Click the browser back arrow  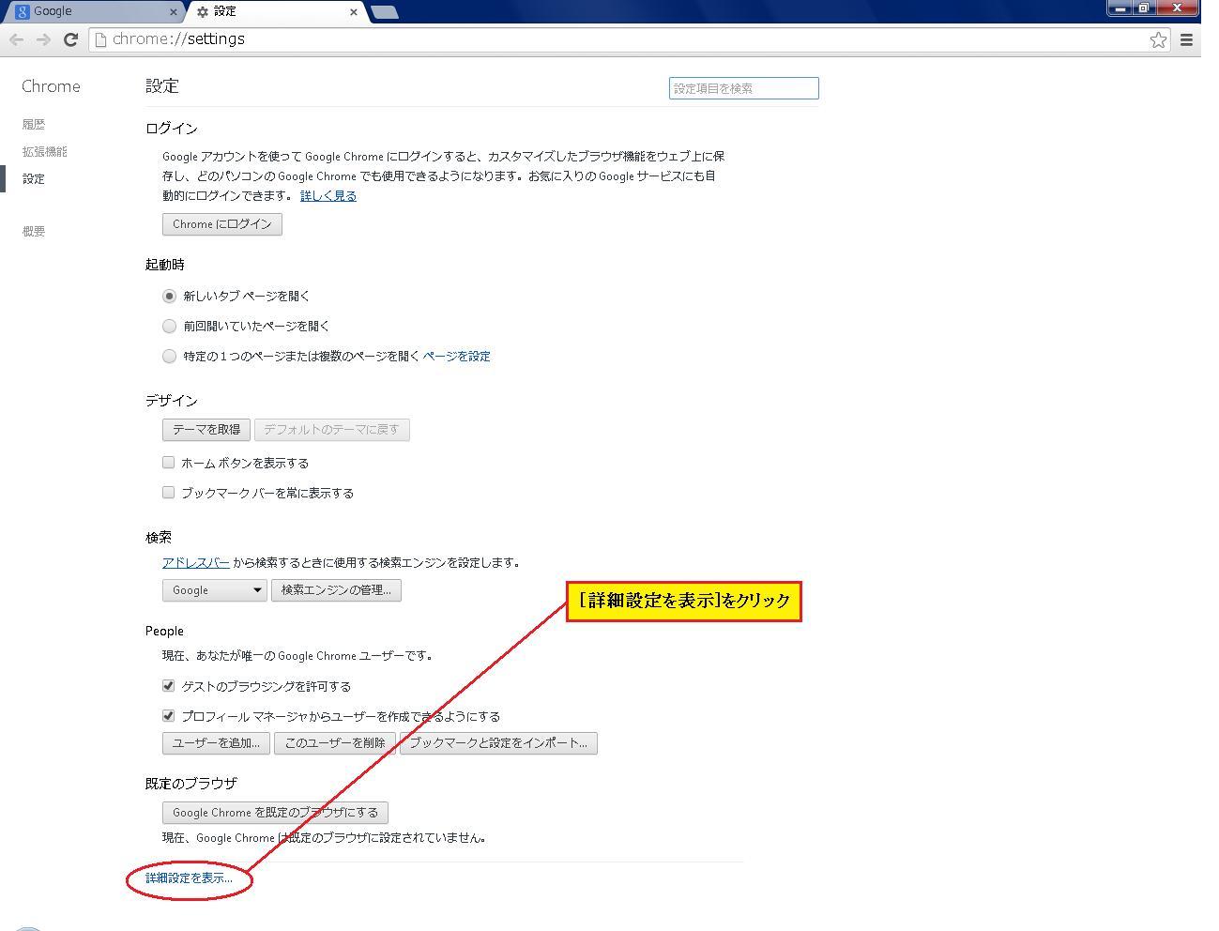click(x=16, y=39)
